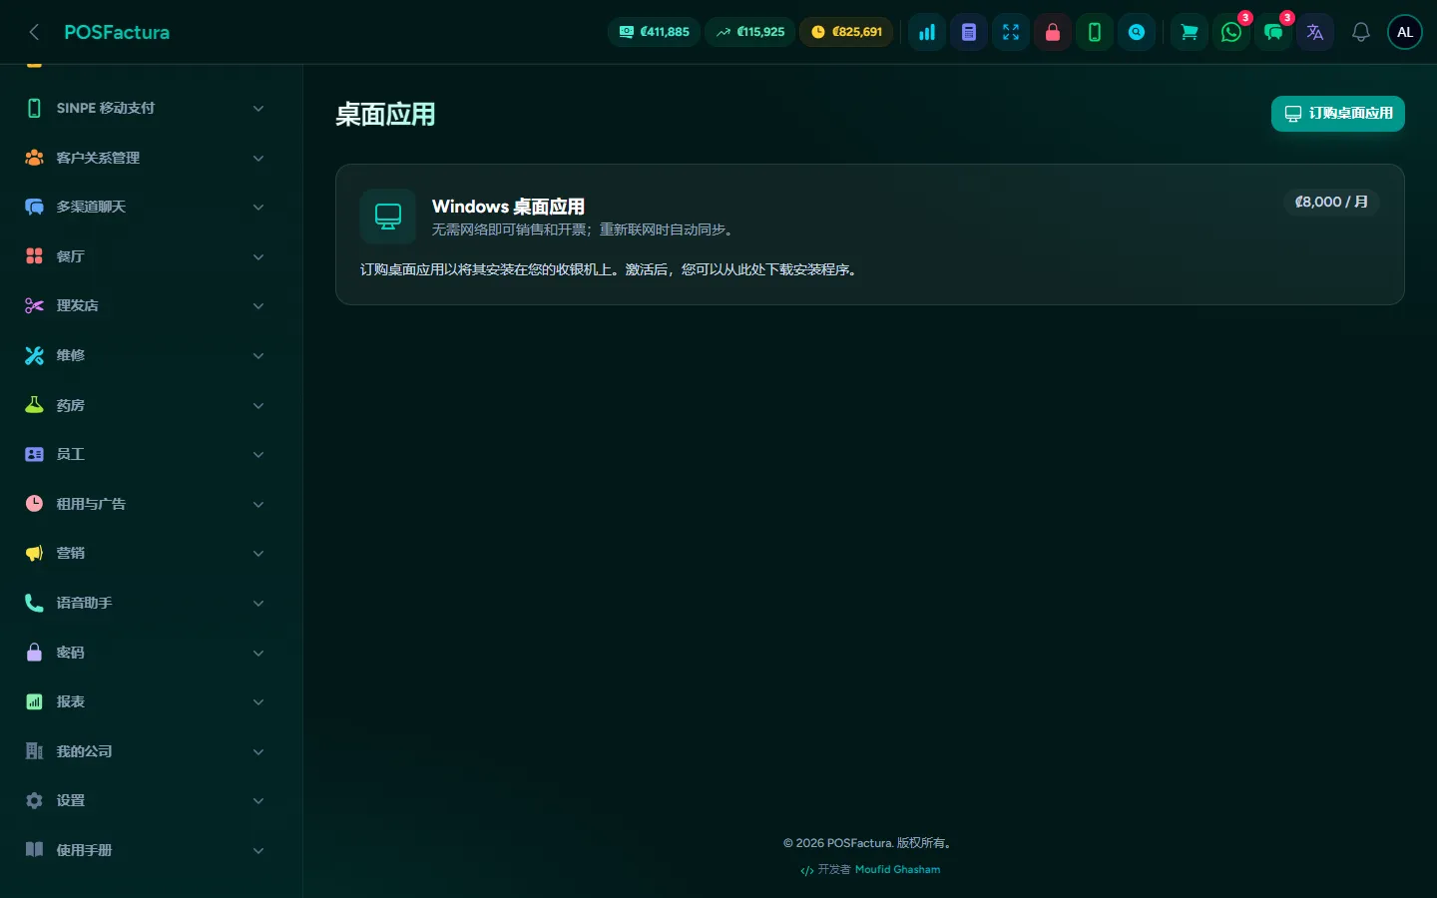Open the chat messages icon with badge

pos(1273,32)
